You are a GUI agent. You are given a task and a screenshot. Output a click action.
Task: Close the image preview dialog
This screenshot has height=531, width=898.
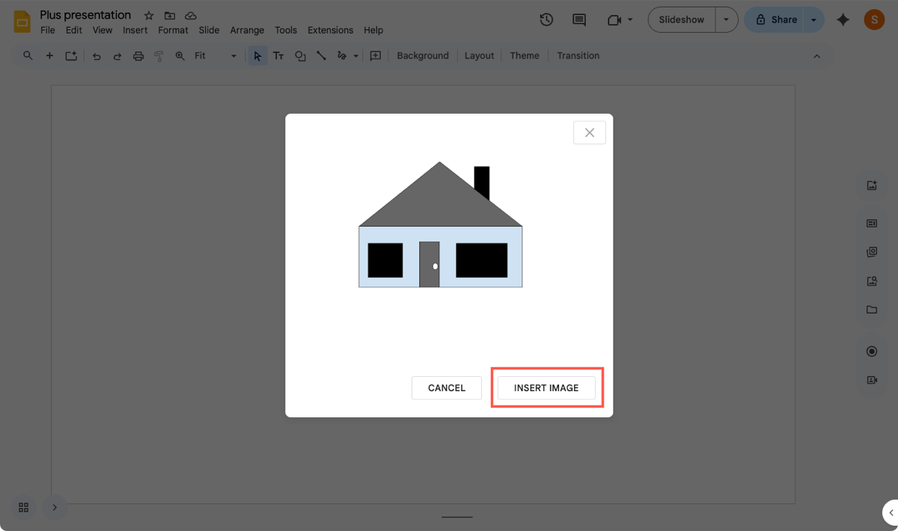589,132
